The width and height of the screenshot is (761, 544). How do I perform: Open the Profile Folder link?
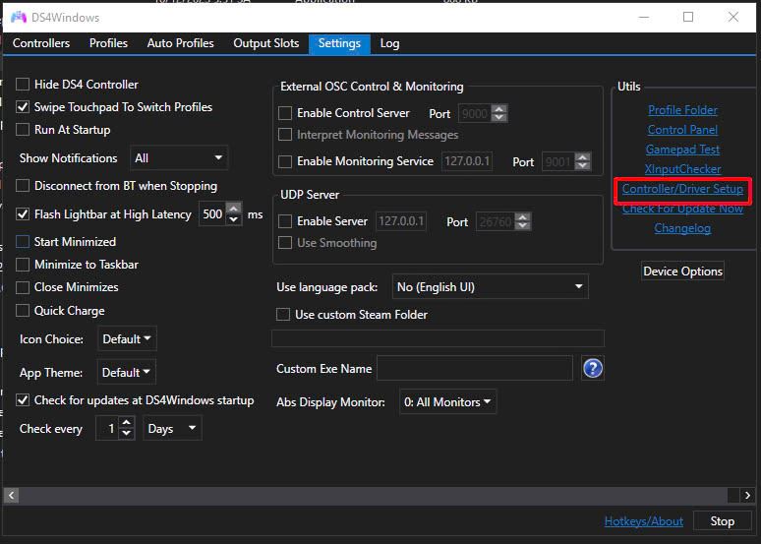682,110
